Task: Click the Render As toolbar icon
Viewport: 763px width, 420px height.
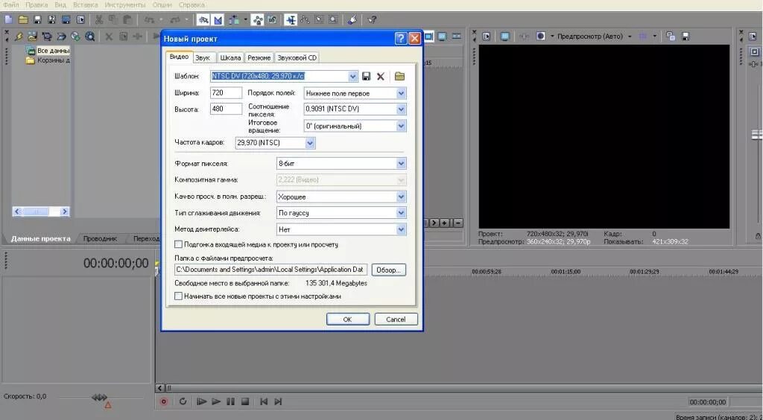Action: click(x=66, y=20)
